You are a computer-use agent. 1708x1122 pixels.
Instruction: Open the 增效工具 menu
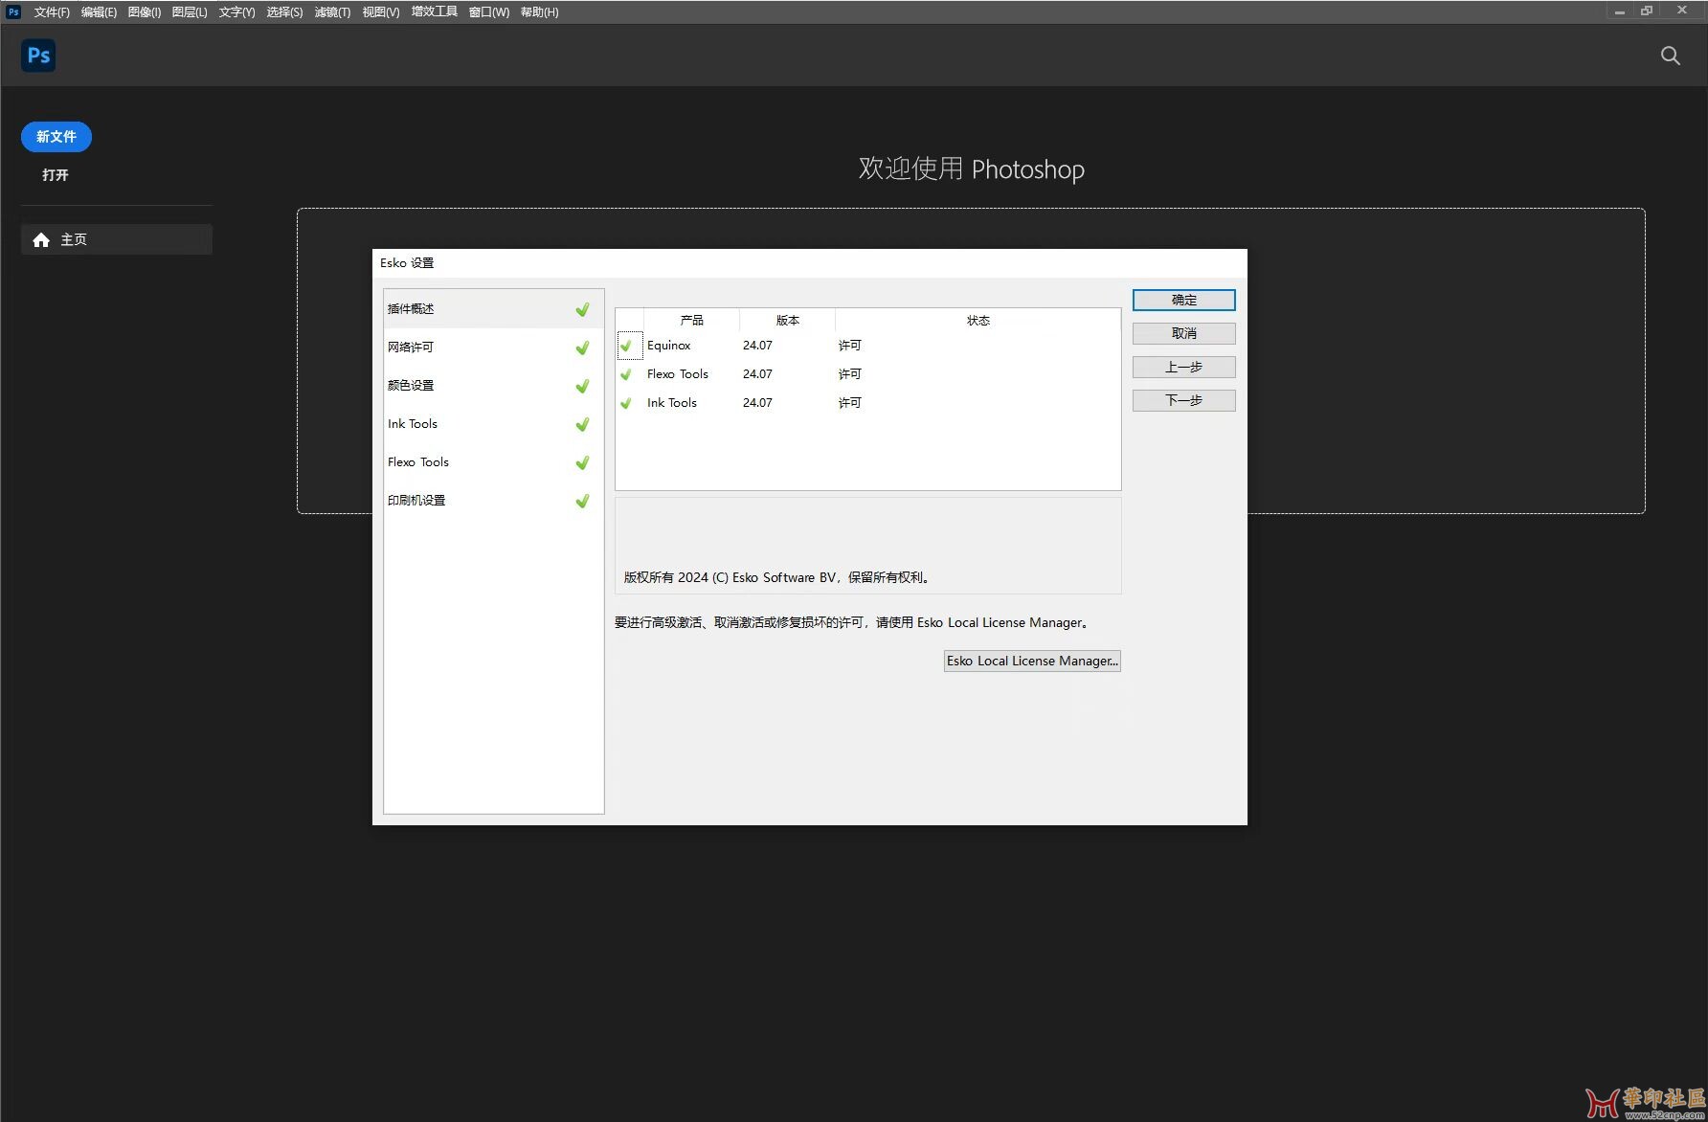434,12
